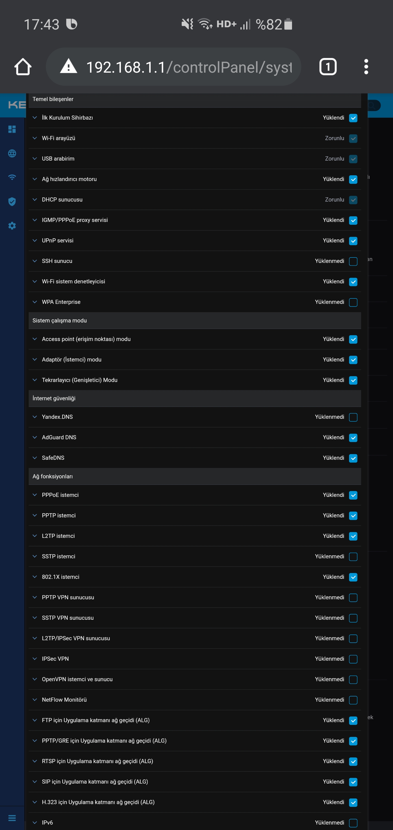393x830 pixels.
Task: Uncheck the AdGuard DNS component
Action: click(x=353, y=438)
